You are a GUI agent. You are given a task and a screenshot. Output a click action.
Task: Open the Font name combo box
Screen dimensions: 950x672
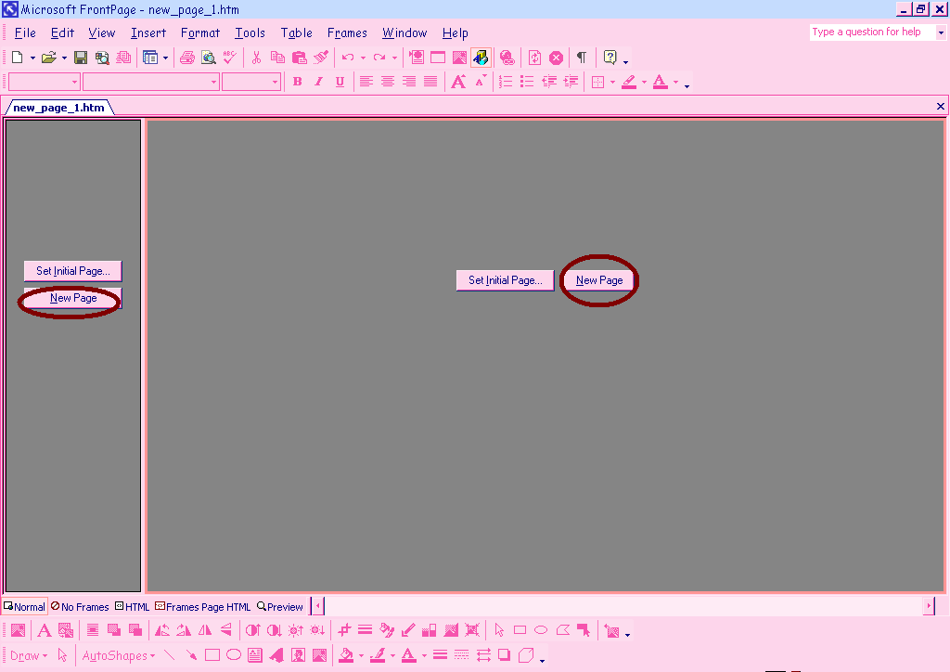pos(150,82)
